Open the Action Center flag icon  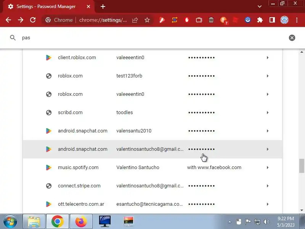click(248, 222)
